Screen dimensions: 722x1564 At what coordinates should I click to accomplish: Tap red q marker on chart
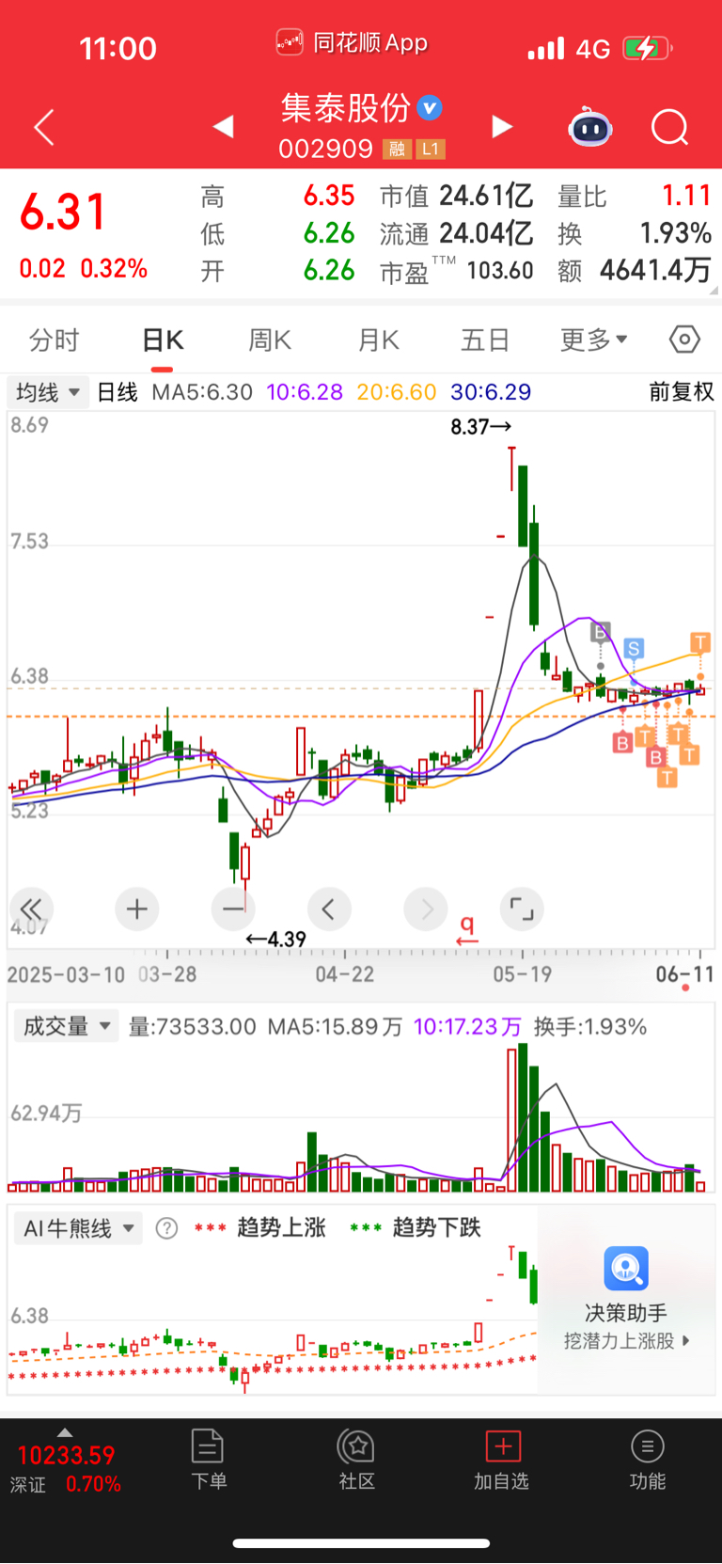[x=467, y=930]
